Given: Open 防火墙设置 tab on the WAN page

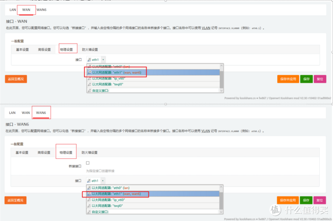Looking at the screenshot, I should 90,50.
